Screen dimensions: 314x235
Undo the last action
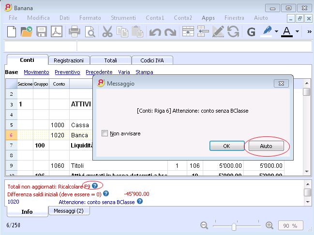155,32
